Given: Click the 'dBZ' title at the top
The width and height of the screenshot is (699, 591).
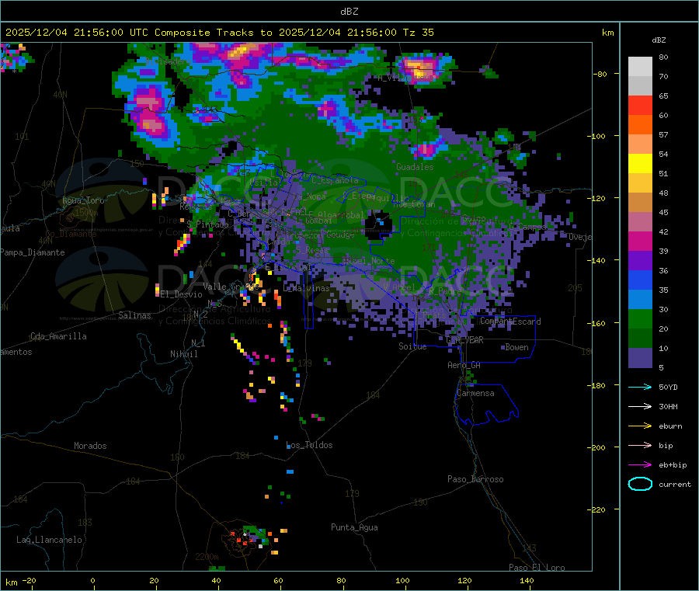Looking at the screenshot, I should click(x=349, y=12).
